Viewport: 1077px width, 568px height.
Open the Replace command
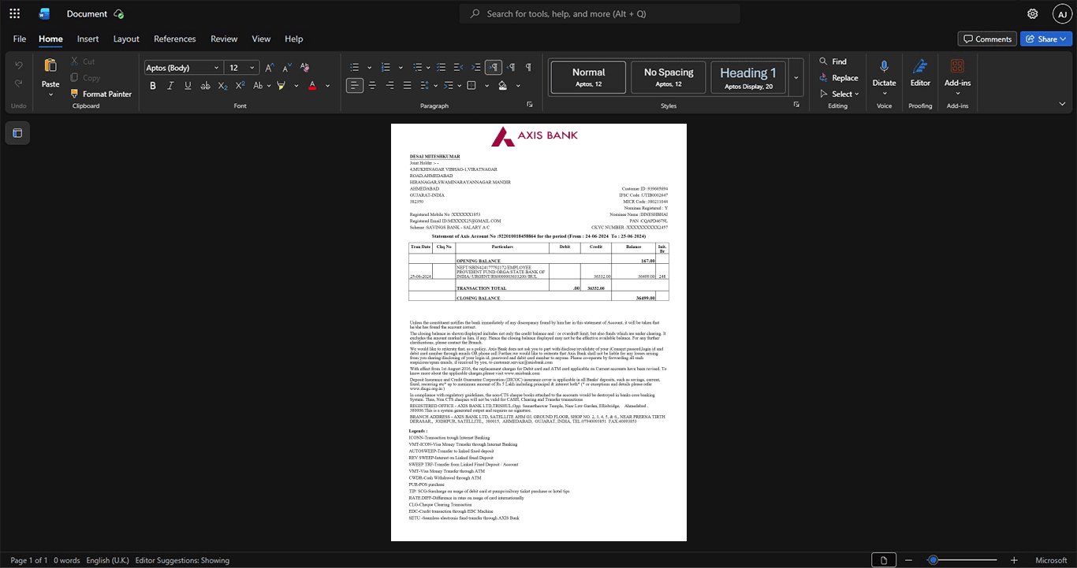pos(839,78)
